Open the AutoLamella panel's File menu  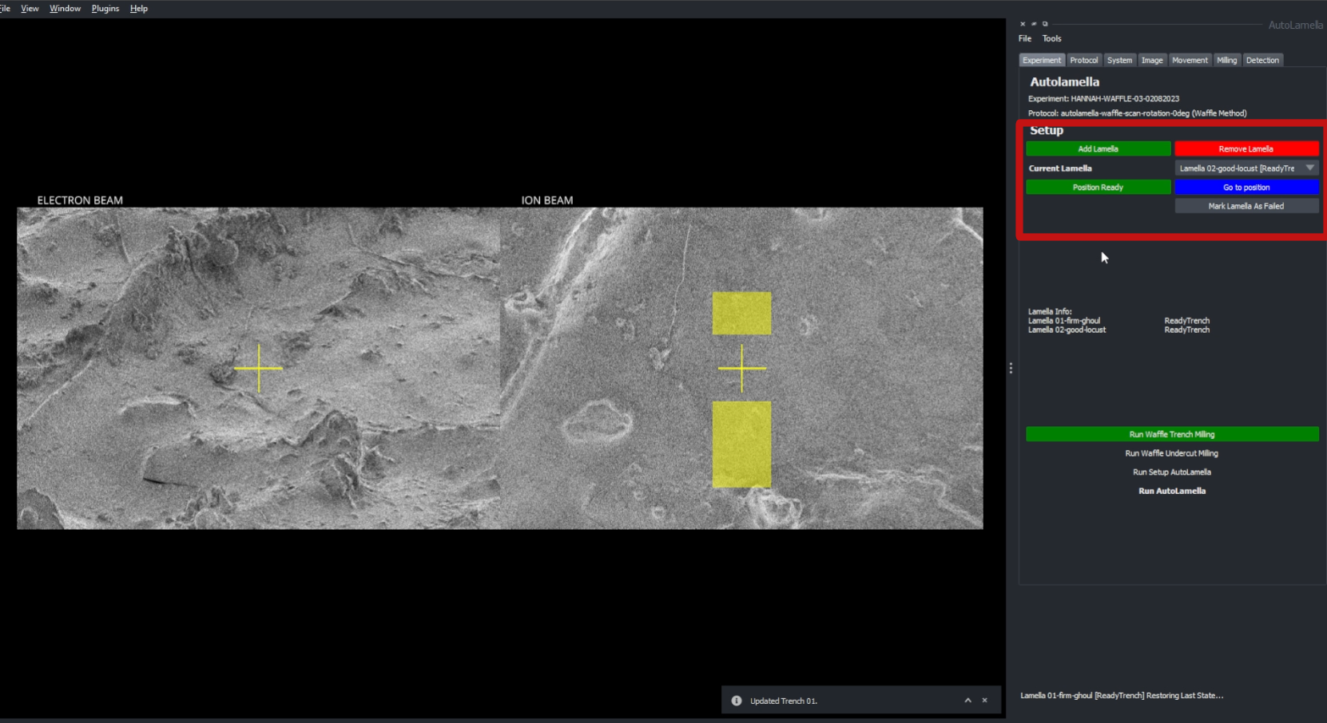[1025, 38]
